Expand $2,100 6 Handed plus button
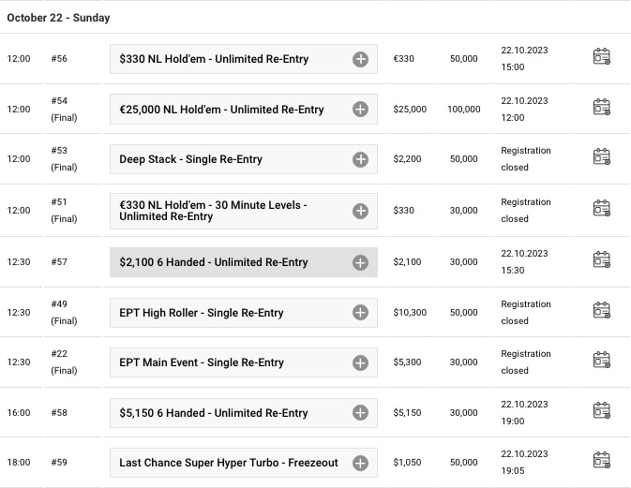The width and height of the screenshot is (631, 488). coord(360,262)
